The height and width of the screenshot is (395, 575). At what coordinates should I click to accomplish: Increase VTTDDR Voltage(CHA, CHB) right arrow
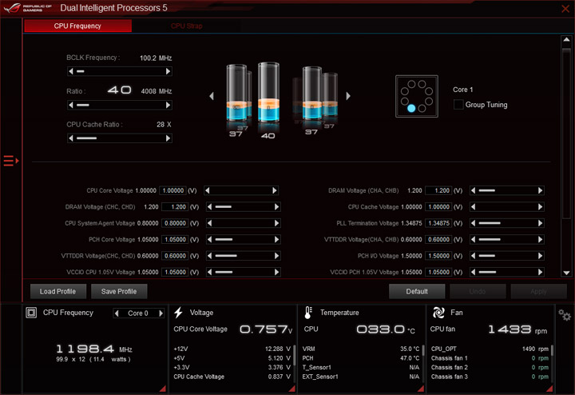540,240
